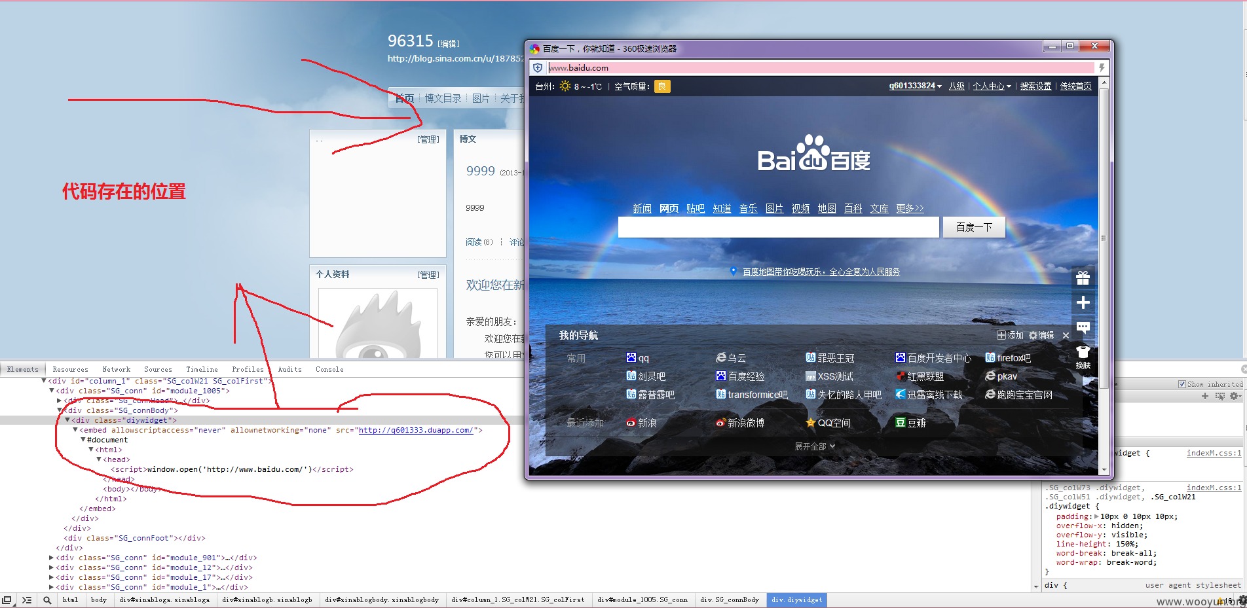This screenshot has width=1247, height=608.
Task: Open the qq navigation shortcut
Action: [637, 358]
